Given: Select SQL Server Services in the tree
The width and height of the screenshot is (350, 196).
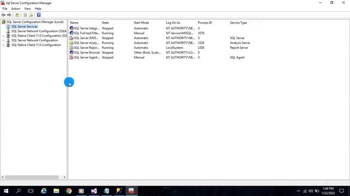Looking at the screenshot, I should tap(24, 27).
